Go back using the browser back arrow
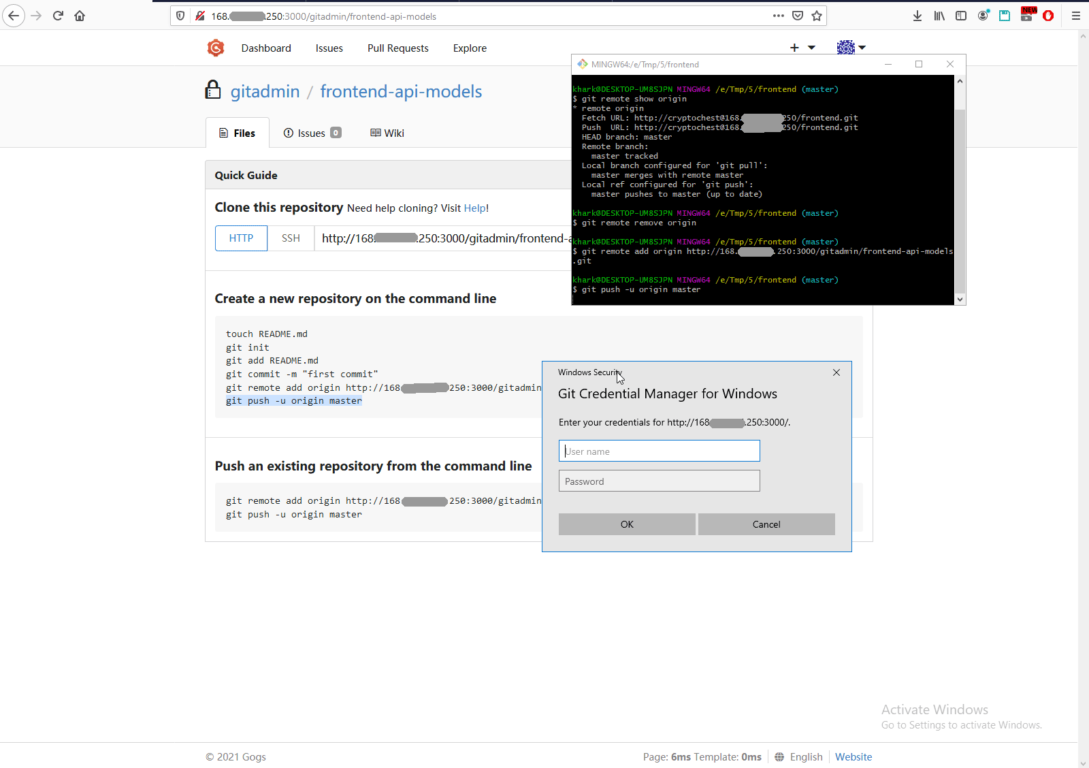1089x768 pixels. pos(14,16)
